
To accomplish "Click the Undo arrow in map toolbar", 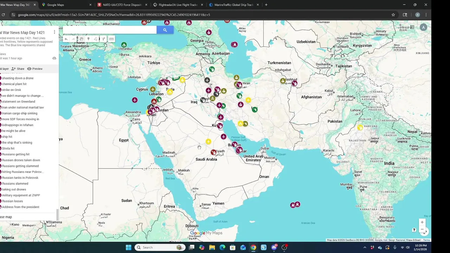I will click(x=66, y=39).
